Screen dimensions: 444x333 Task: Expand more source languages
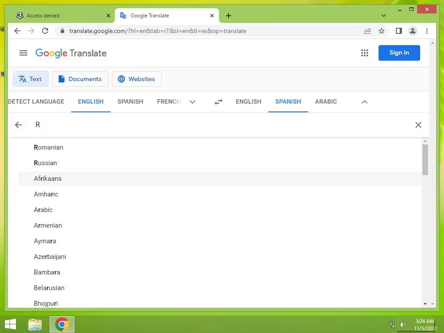193,102
